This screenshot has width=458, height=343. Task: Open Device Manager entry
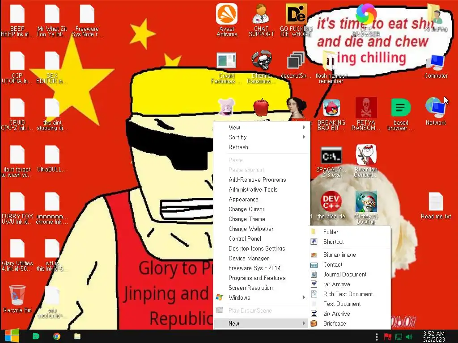point(261,259)
